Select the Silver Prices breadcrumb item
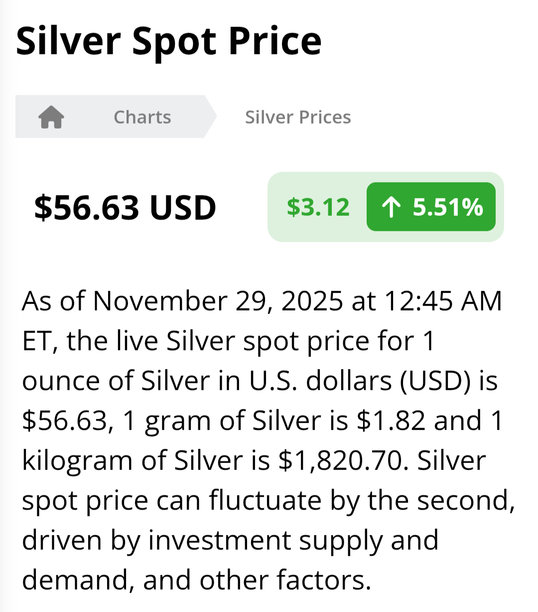Viewport: 538px width, 612px height. 298,117
